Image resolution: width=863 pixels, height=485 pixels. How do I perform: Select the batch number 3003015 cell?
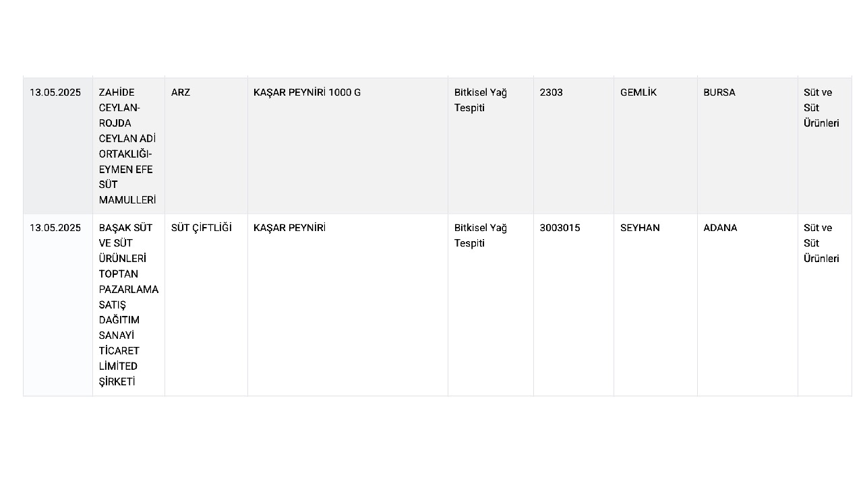pos(573,304)
